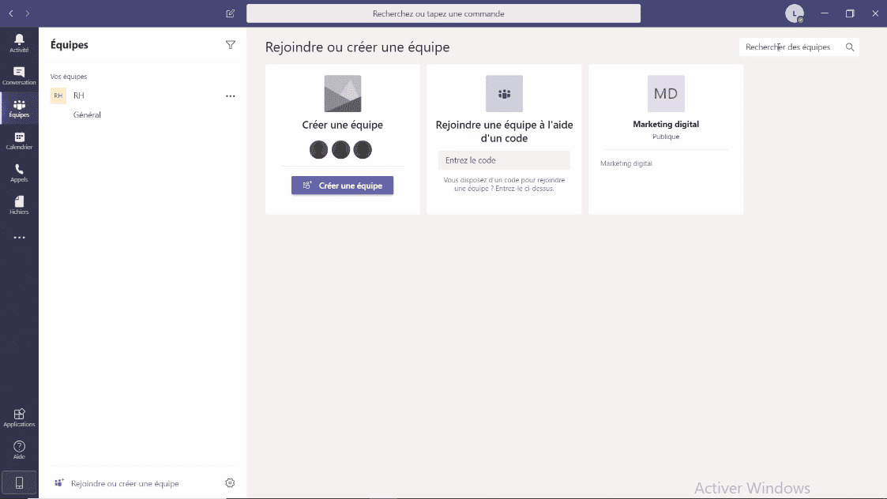Screen dimensions: 887x499
Task: Switch to the Équipes tab
Action: tap(18, 107)
